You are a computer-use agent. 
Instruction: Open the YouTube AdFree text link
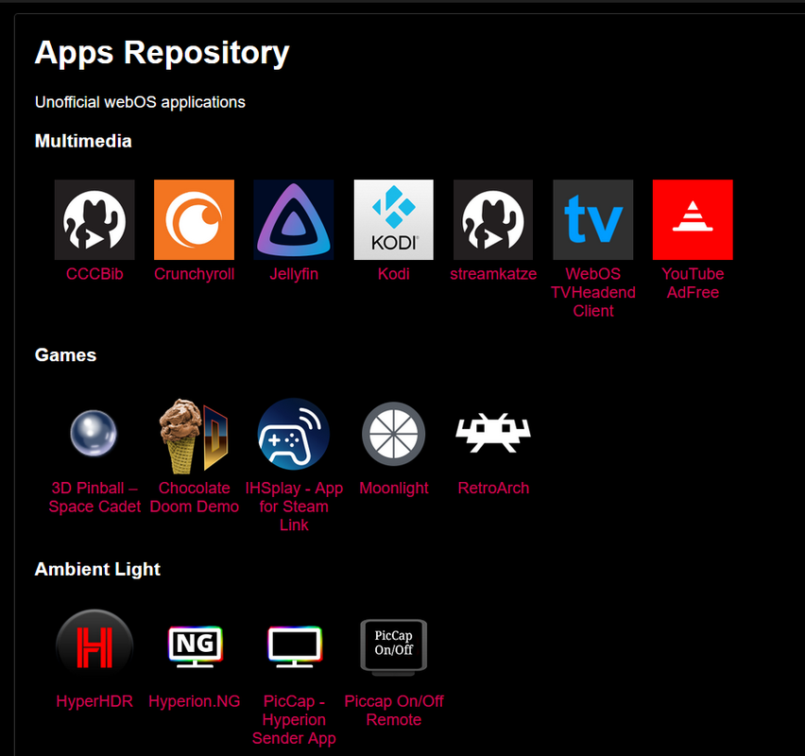[x=693, y=283]
